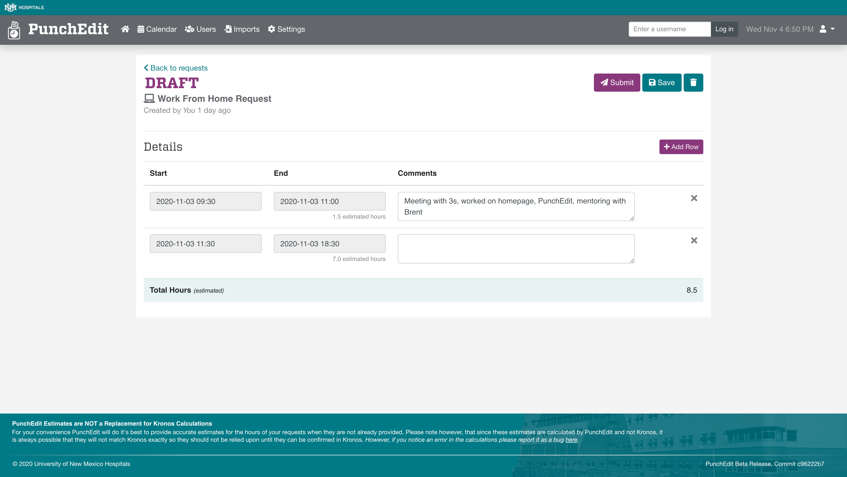Remove the row starting 09:30

[x=694, y=198]
